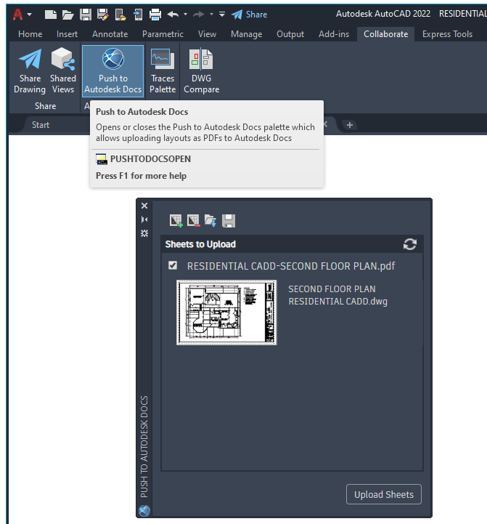Click the Save As icon with pencil
Image resolution: width=487 pixels, height=524 pixels.
point(103,15)
